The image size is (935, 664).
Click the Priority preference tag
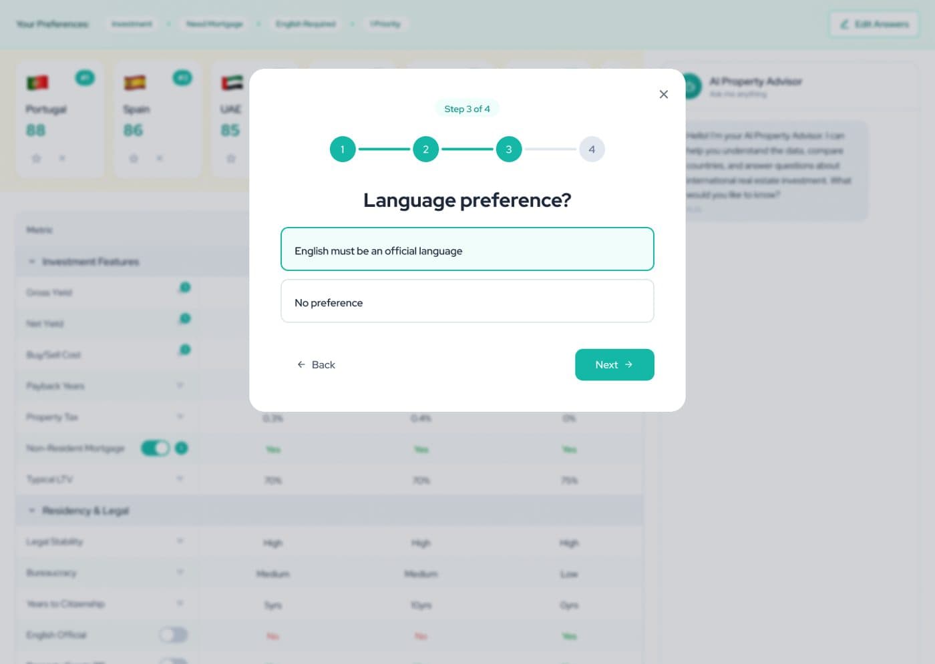coord(385,24)
